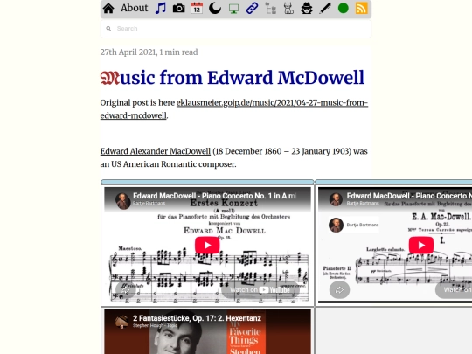Share the Piano Concerto No. 1 video

pyautogui.click(x=126, y=290)
